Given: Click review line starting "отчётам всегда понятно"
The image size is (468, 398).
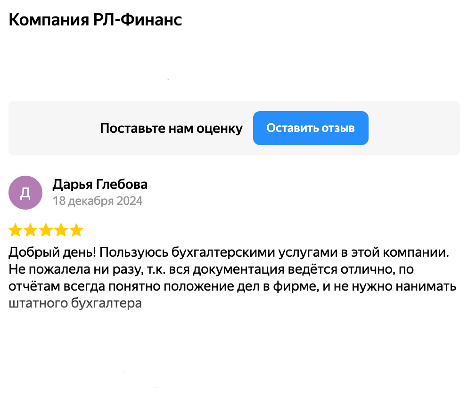Looking at the screenshot, I should click(232, 286).
